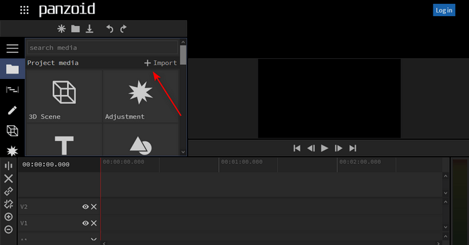Click the delete X timeline tool

click(x=9, y=178)
